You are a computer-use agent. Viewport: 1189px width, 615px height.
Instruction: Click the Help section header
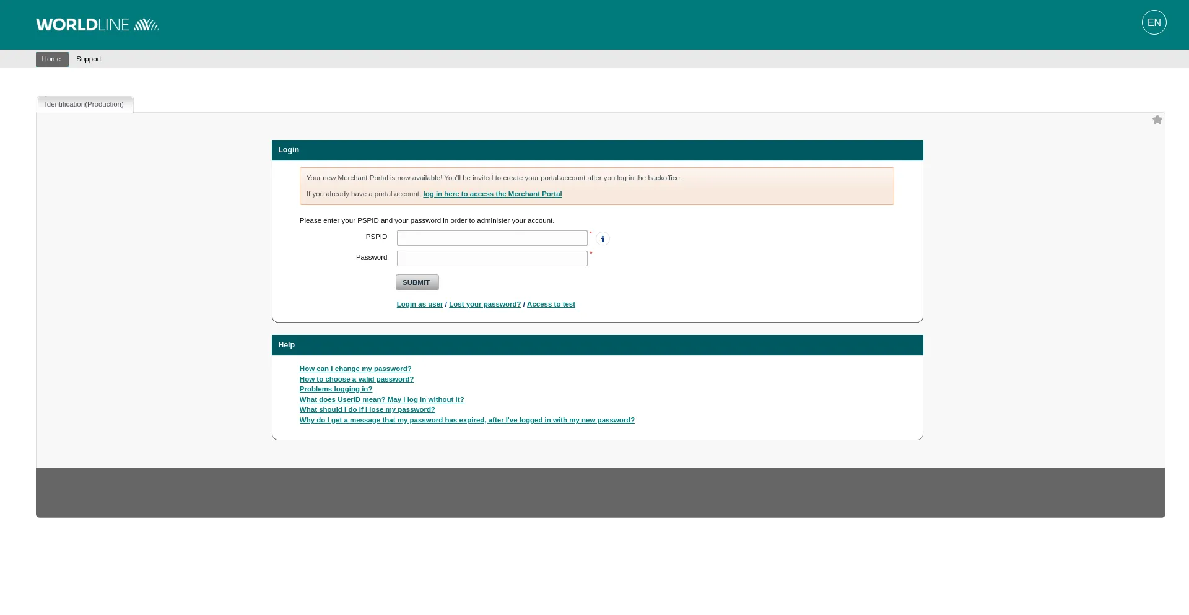point(597,345)
